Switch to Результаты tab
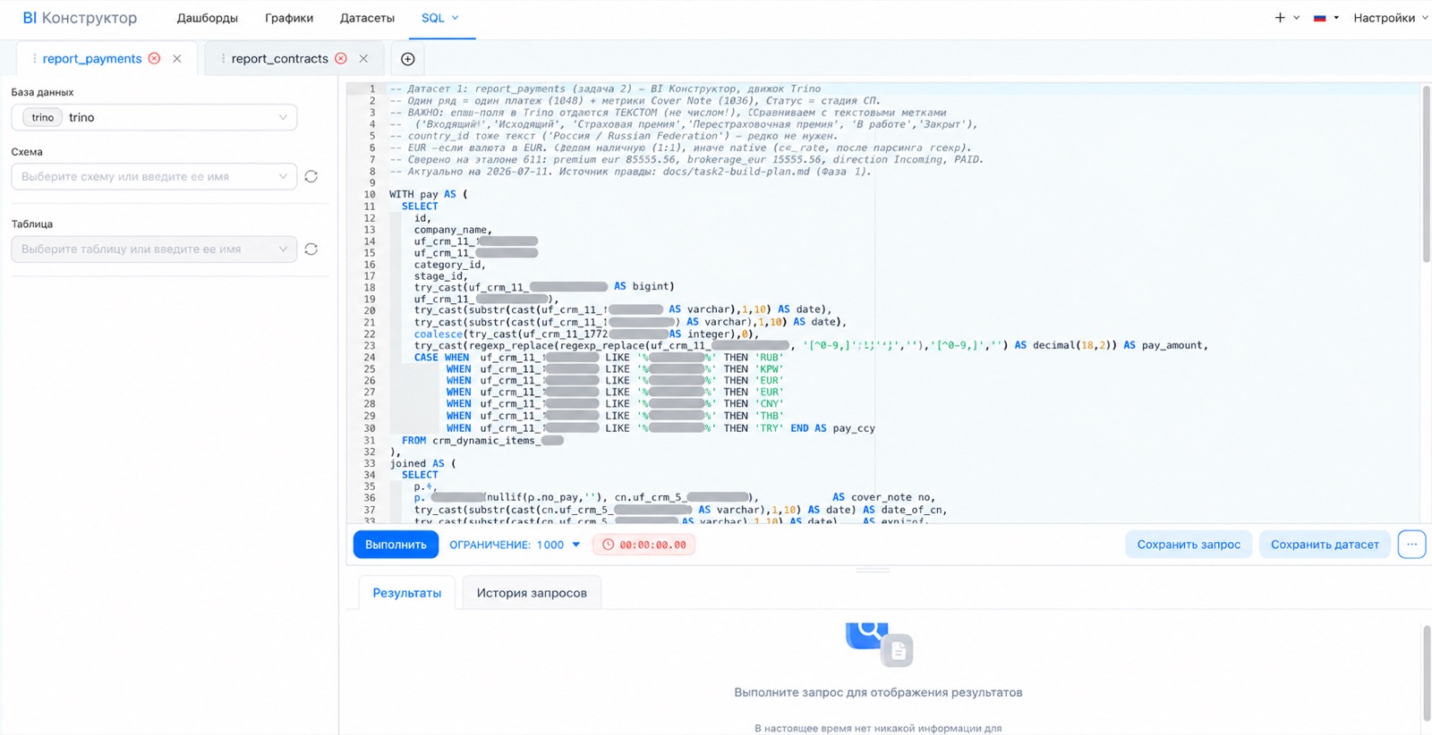The height and width of the screenshot is (735, 1432). pyautogui.click(x=407, y=593)
